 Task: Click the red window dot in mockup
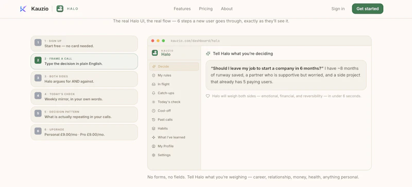coord(152,41)
